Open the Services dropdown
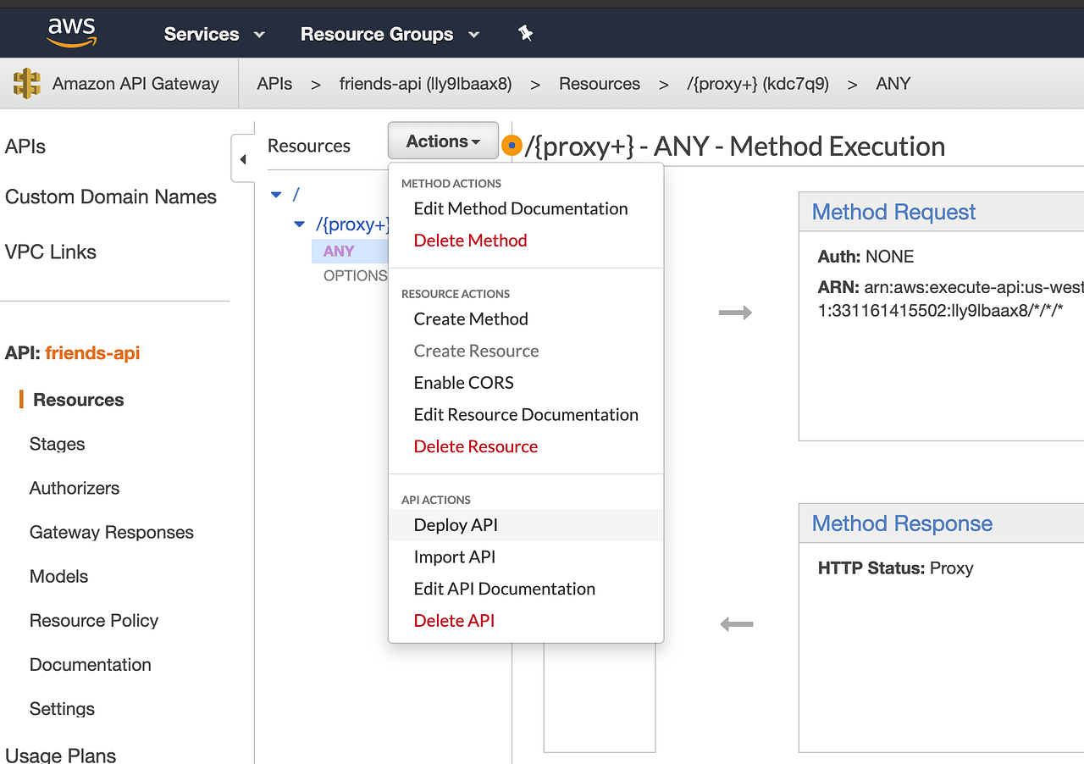Image resolution: width=1084 pixels, height=764 pixels. [x=213, y=34]
